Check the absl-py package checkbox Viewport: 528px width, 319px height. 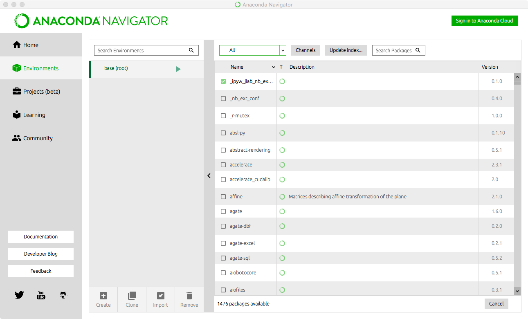[223, 133]
